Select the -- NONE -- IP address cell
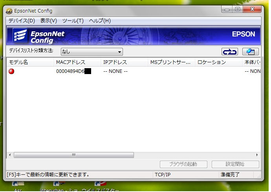This screenshot has width=271, height=192. [x=116, y=72]
